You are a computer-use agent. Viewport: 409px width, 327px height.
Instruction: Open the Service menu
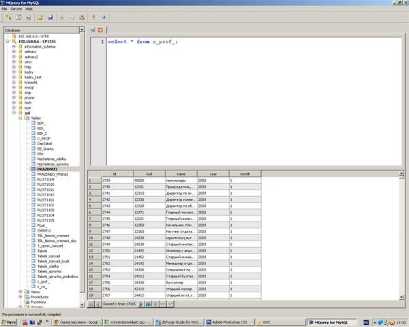16,9
